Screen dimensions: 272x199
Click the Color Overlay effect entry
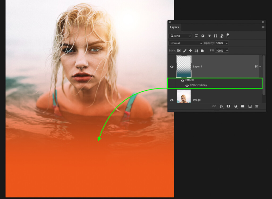pos(199,85)
